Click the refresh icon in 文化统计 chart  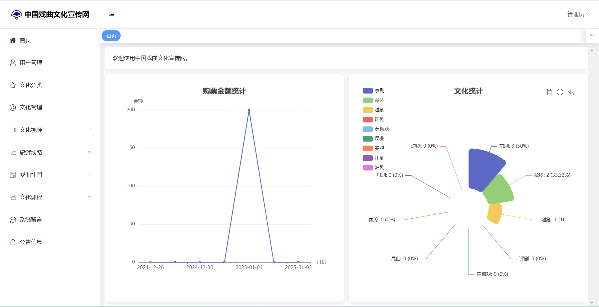[x=560, y=92]
